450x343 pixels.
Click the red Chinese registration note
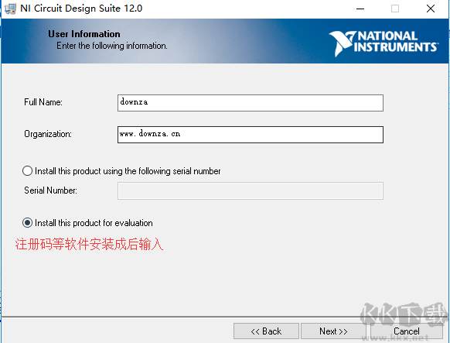(x=89, y=245)
